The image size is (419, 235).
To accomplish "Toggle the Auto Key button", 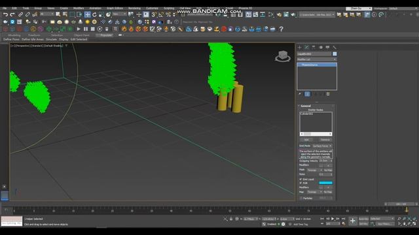I will (363, 219).
